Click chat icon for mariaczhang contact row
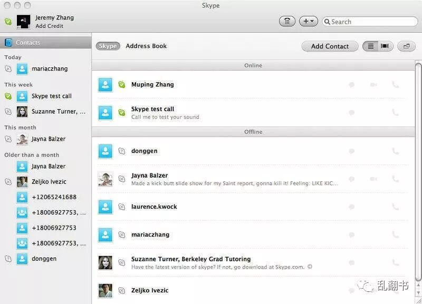 tap(351, 235)
